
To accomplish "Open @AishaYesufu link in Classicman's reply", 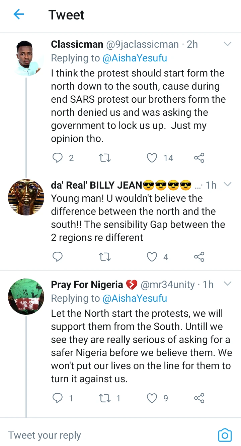I will (135, 58).
